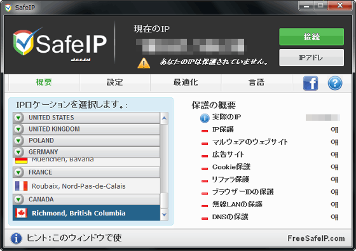Click the location list up arrow
The width and height of the screenshot is (356, 251).
[x=164, y=118]
